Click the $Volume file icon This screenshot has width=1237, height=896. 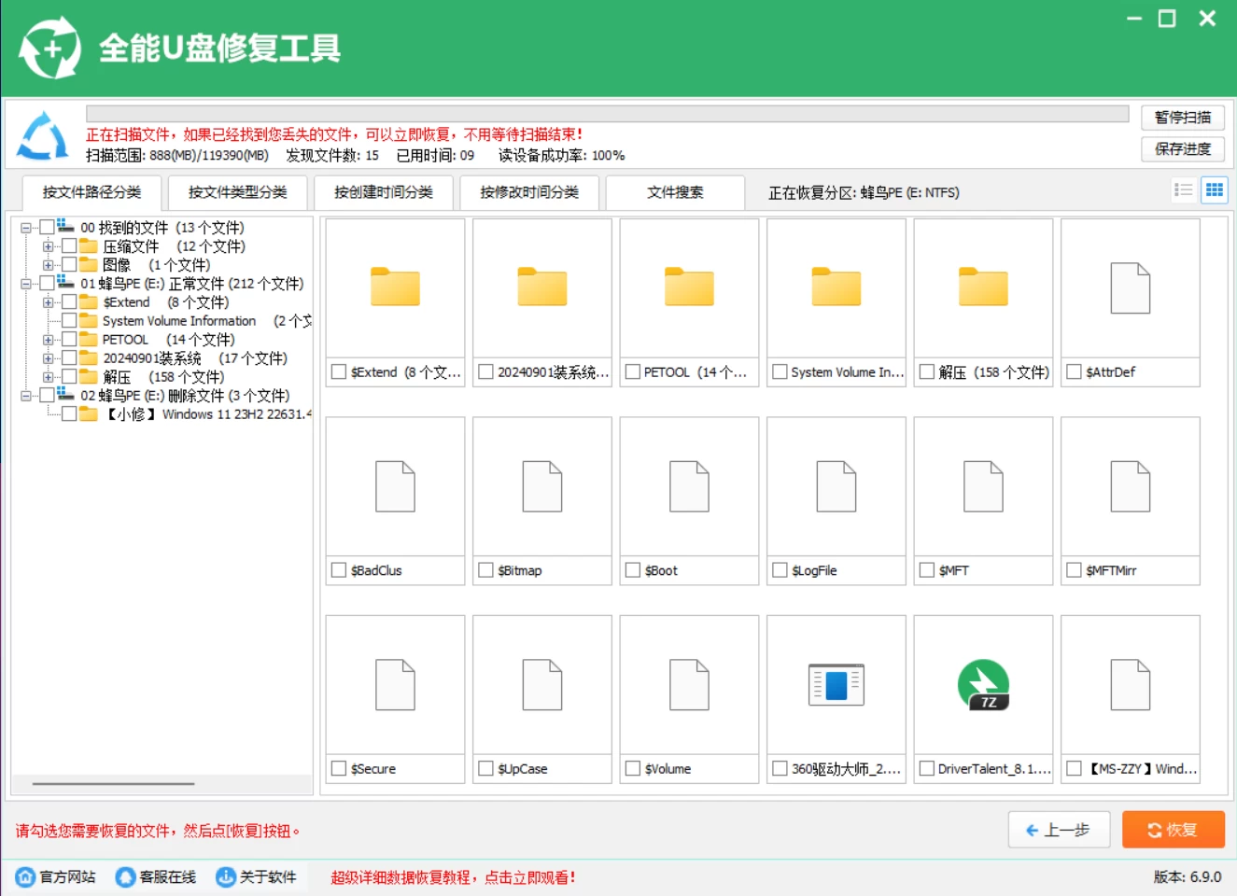tap(689, 685)
